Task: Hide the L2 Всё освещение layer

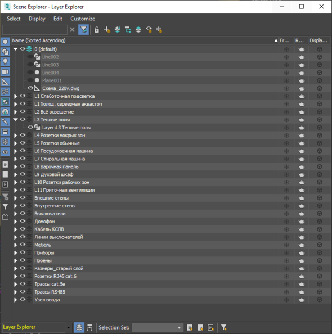Action: click(x=23, y=112)
